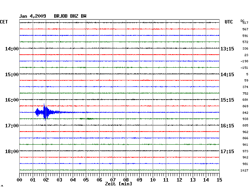The width and height of the screenshot is (250, 190).
Task: Click the DC offset value '336'
Action: tap(245, 48)
